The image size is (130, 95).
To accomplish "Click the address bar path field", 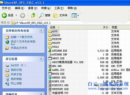I will click(x=69, y=23).
